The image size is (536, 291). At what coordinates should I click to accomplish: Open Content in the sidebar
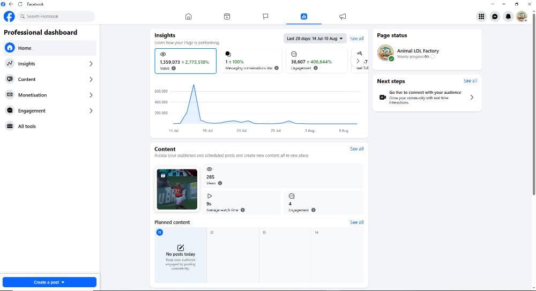click(50, 79)
